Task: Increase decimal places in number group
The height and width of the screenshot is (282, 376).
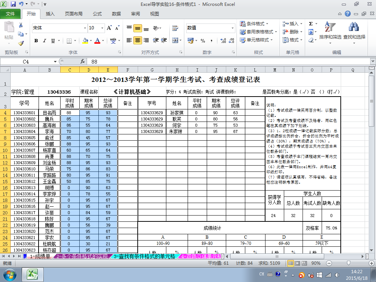Action: coord(223,40)
